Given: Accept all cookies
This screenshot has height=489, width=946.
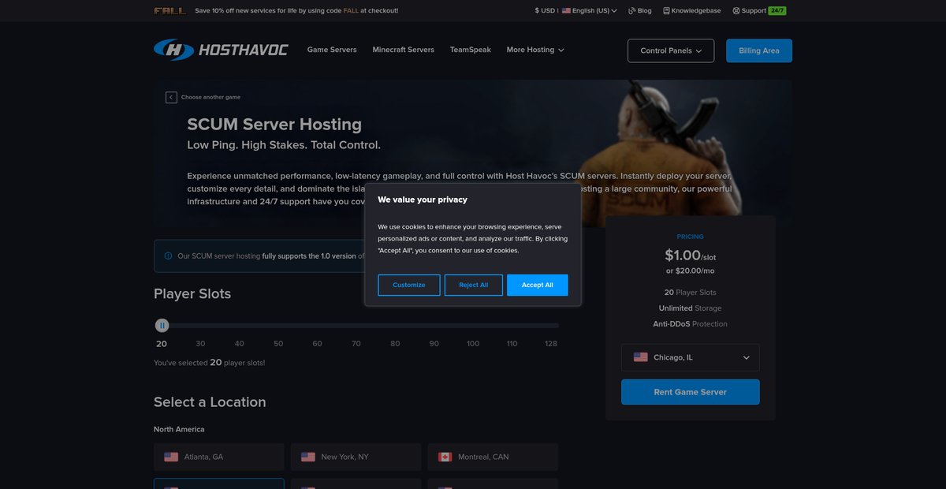Looking at the screenshot, I should pyautogui.click(x=538, y=285).
